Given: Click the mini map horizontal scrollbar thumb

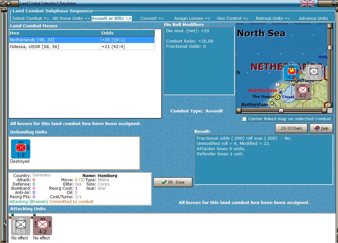Looking at the screenshot, I should point(281,110).
